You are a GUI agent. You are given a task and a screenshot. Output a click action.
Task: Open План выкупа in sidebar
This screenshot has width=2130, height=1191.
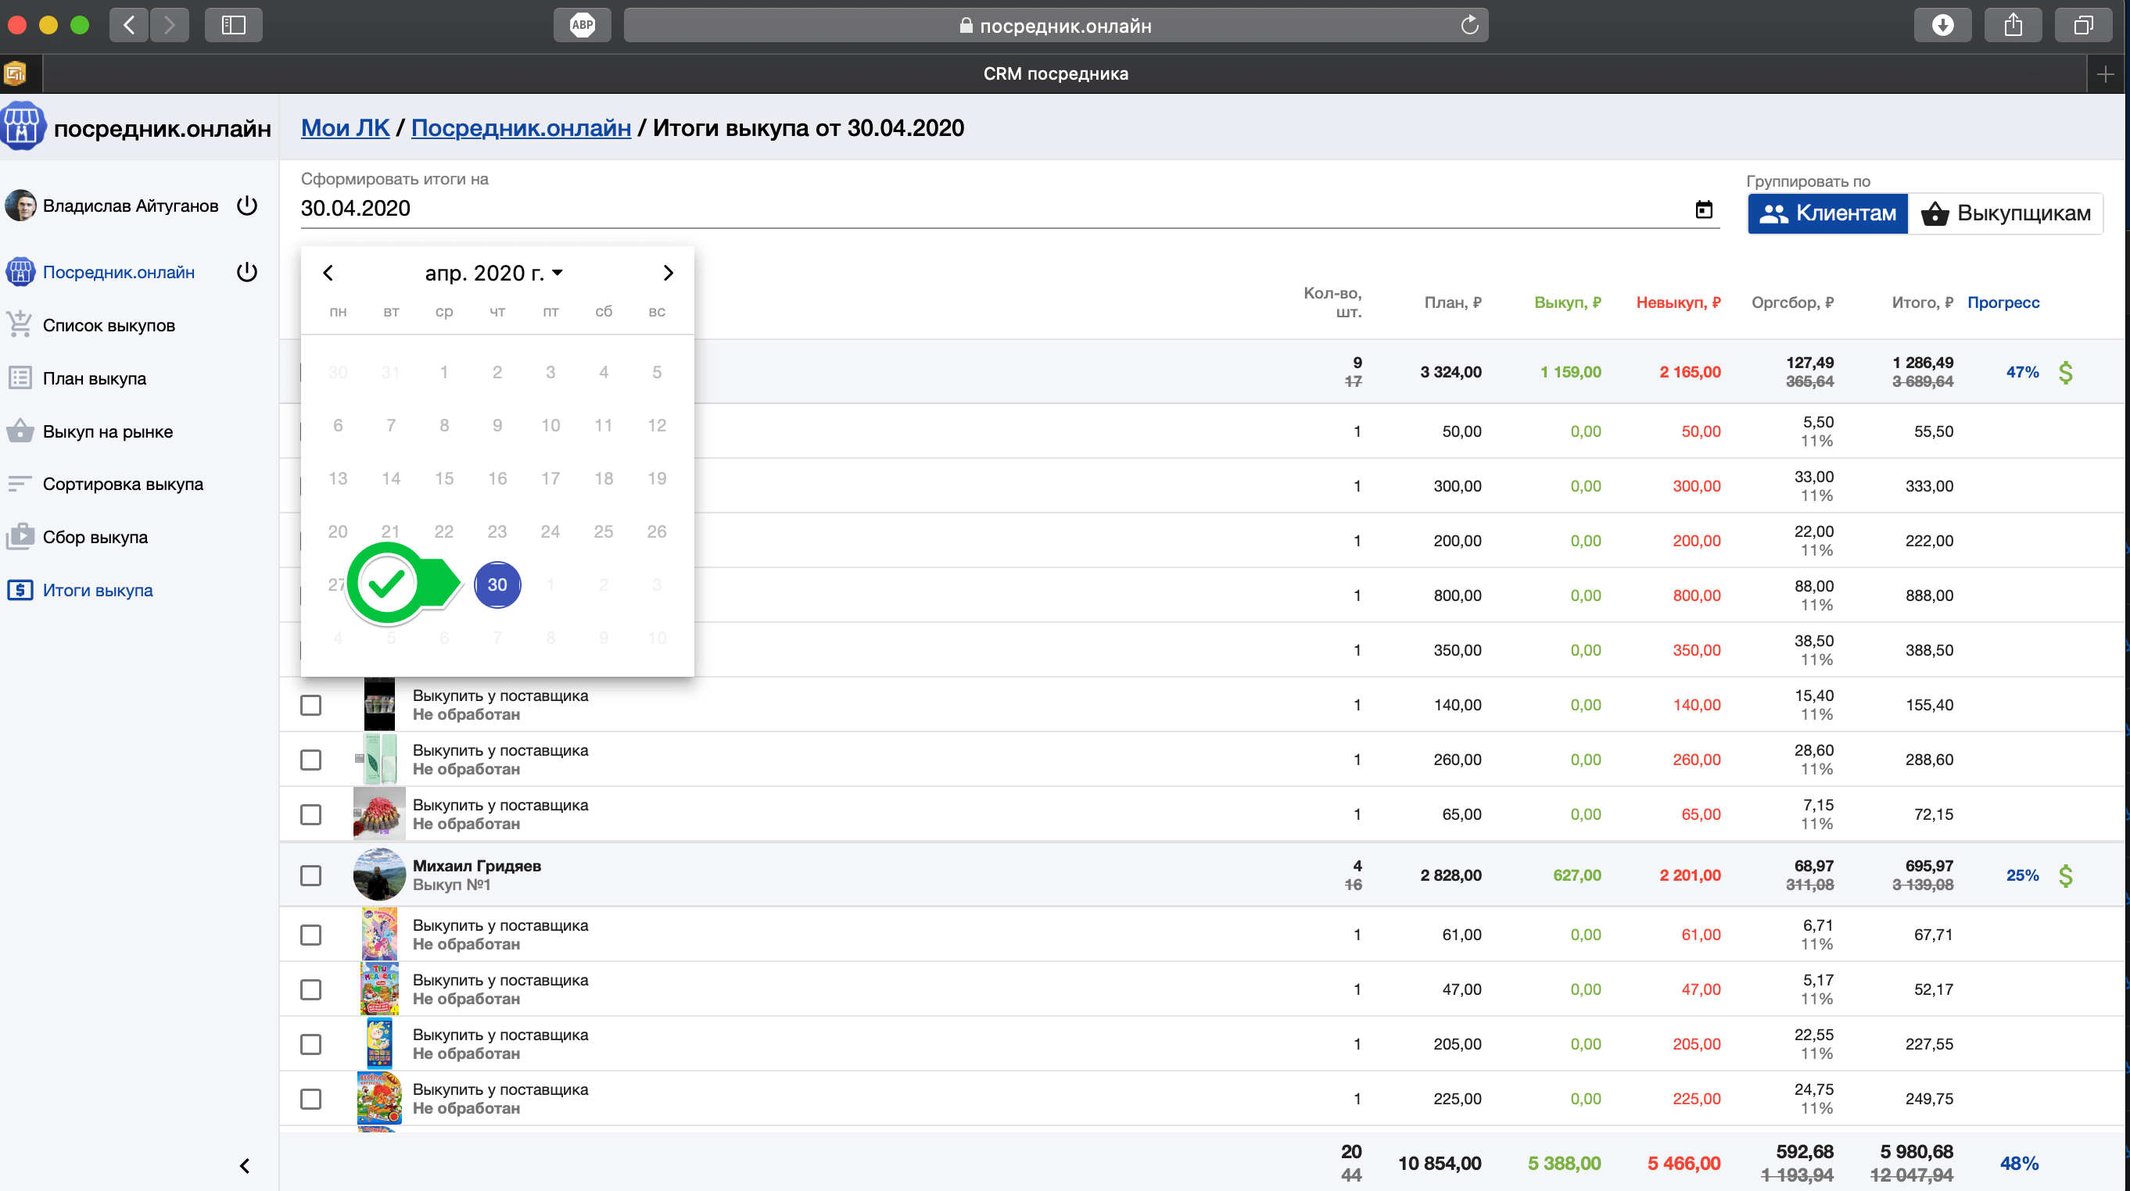(95, 378)
